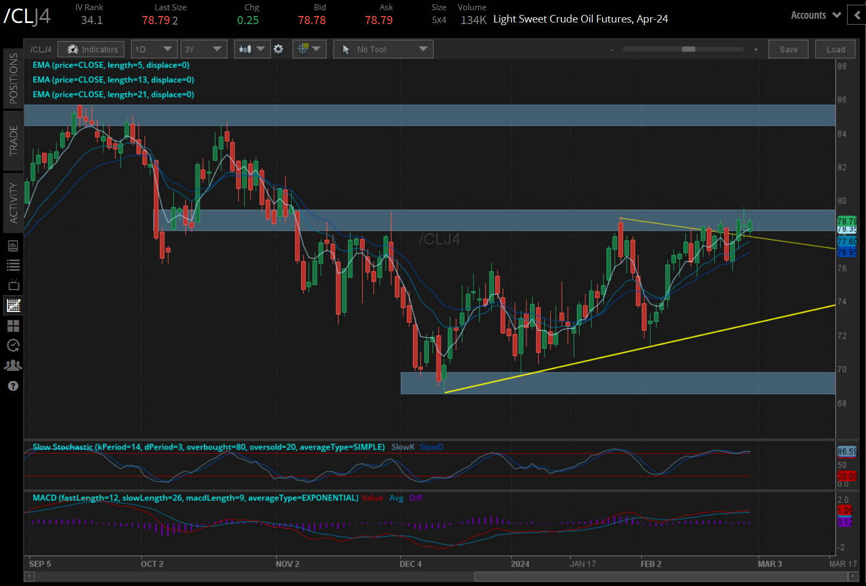Open the people community icon
This screenshot has height=586, width=866.
coord(13,366)
